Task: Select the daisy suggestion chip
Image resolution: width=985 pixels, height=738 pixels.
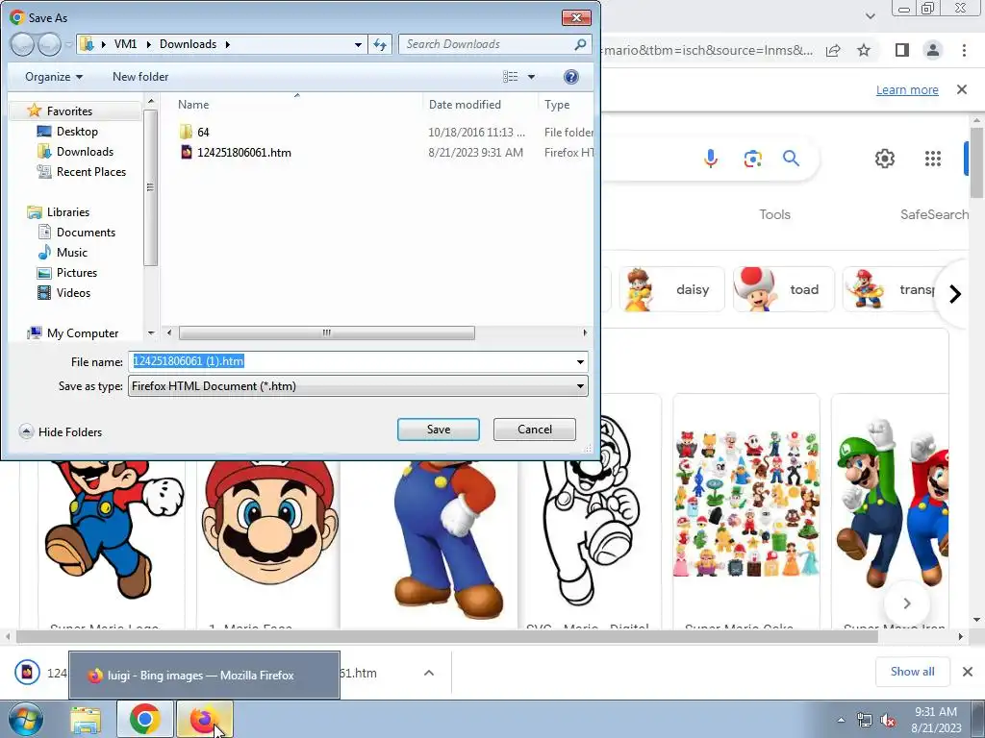Action: click(x=671, y=289)
